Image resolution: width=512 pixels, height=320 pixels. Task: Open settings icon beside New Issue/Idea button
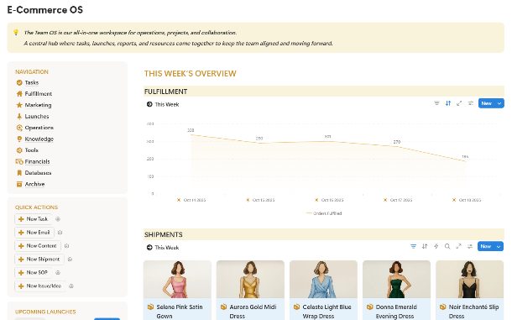click(71, 286)
